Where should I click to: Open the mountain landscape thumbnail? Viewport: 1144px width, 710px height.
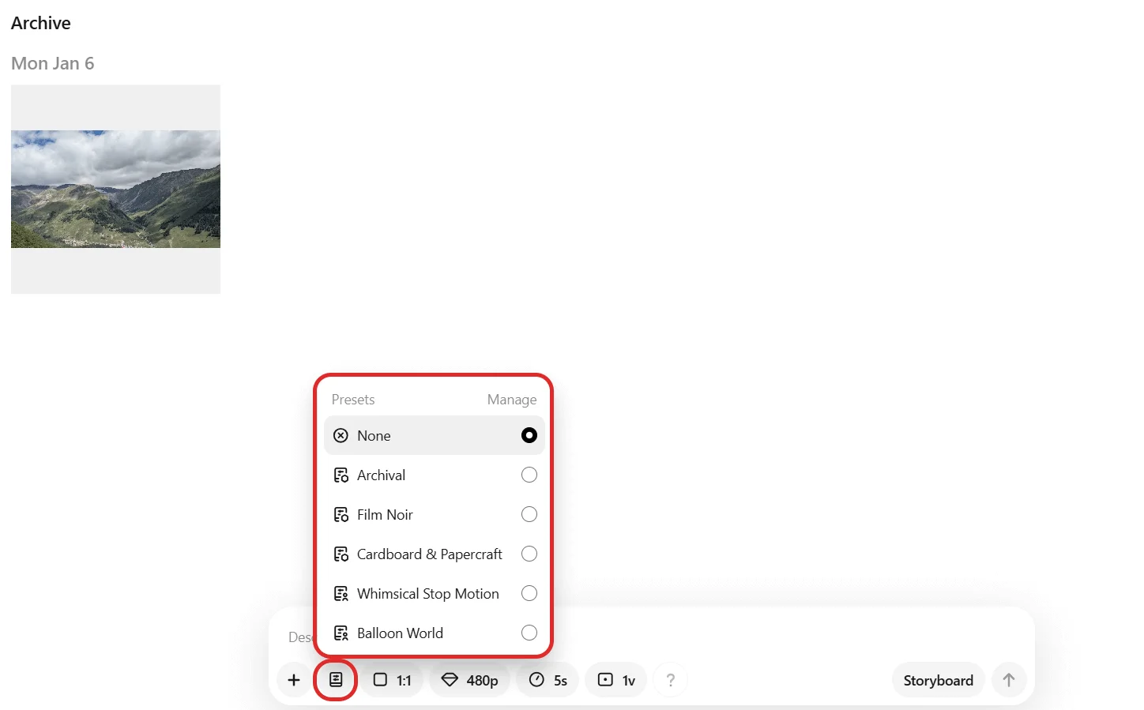click(115, 189)
